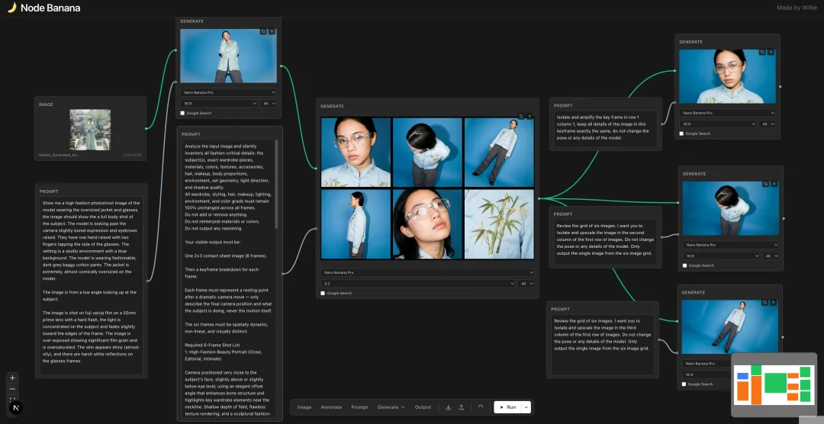Click the Output button in bottom toolbar
824x424 pixels.
(423, 407)
